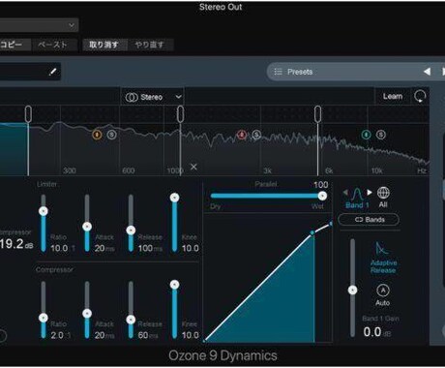
Task: Click the Band 1 curve icon
Action: [x=357, y=194]
